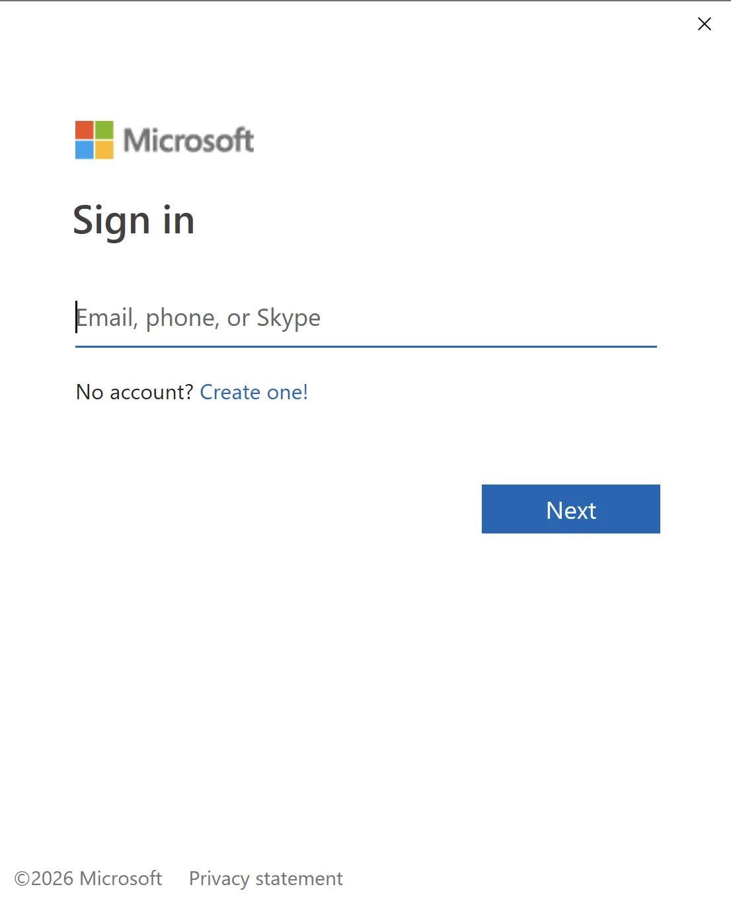Close the sign-in dialog with the X
The image size is (731, 899).
point(705,24)
